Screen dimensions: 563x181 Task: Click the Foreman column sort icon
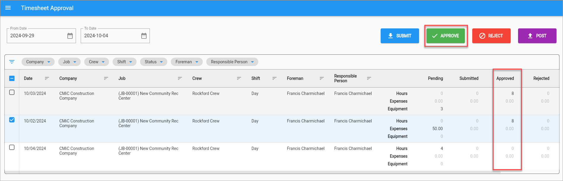click(x=322, y=78)
